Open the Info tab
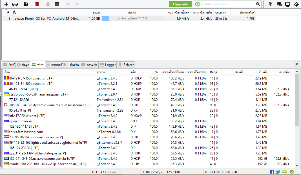This screenshot has height=175, width=301. click(23, 65)
